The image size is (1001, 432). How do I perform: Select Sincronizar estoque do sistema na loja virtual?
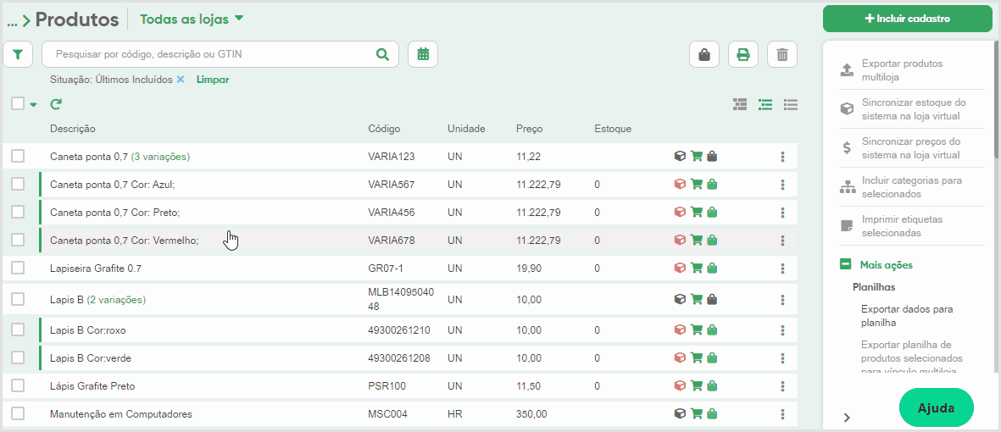click(x=912, y=109)
